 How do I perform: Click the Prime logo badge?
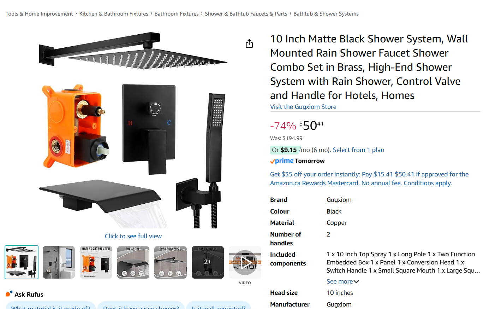pyautogui.click(x=282, y=161)
